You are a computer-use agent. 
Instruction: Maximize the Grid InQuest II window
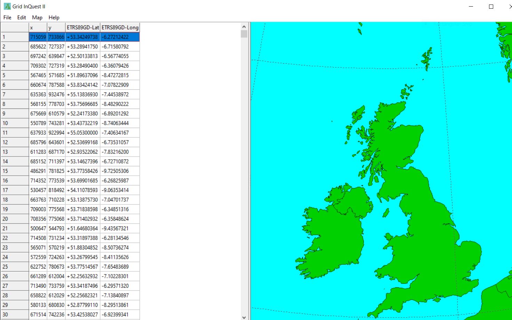(x=491, y=7)
